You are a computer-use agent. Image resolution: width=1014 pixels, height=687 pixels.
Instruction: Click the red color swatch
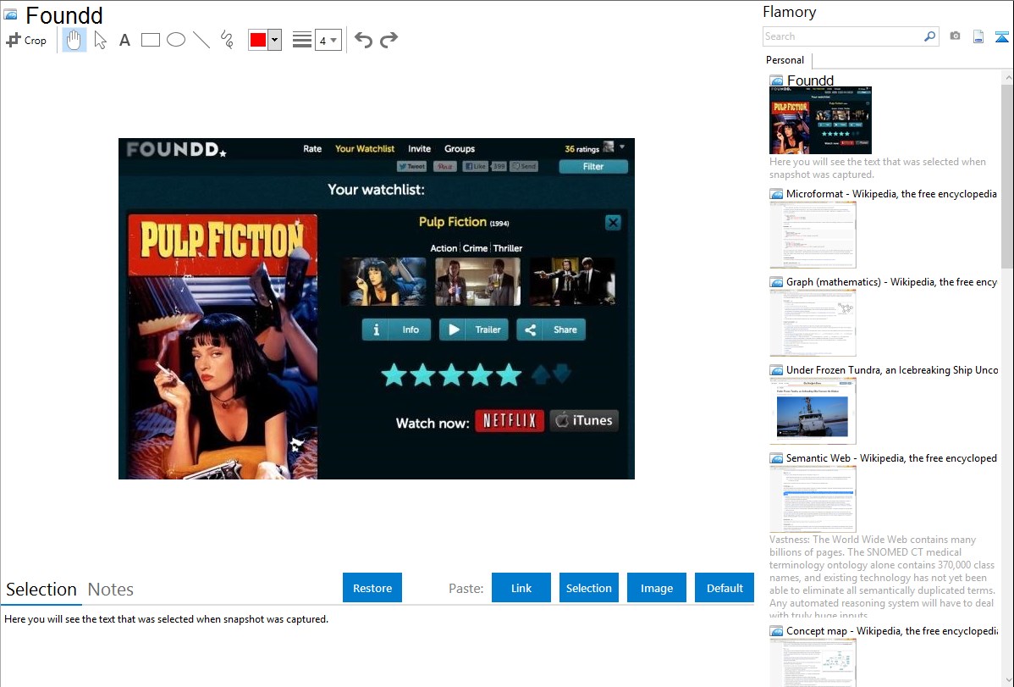pos(258,40)
